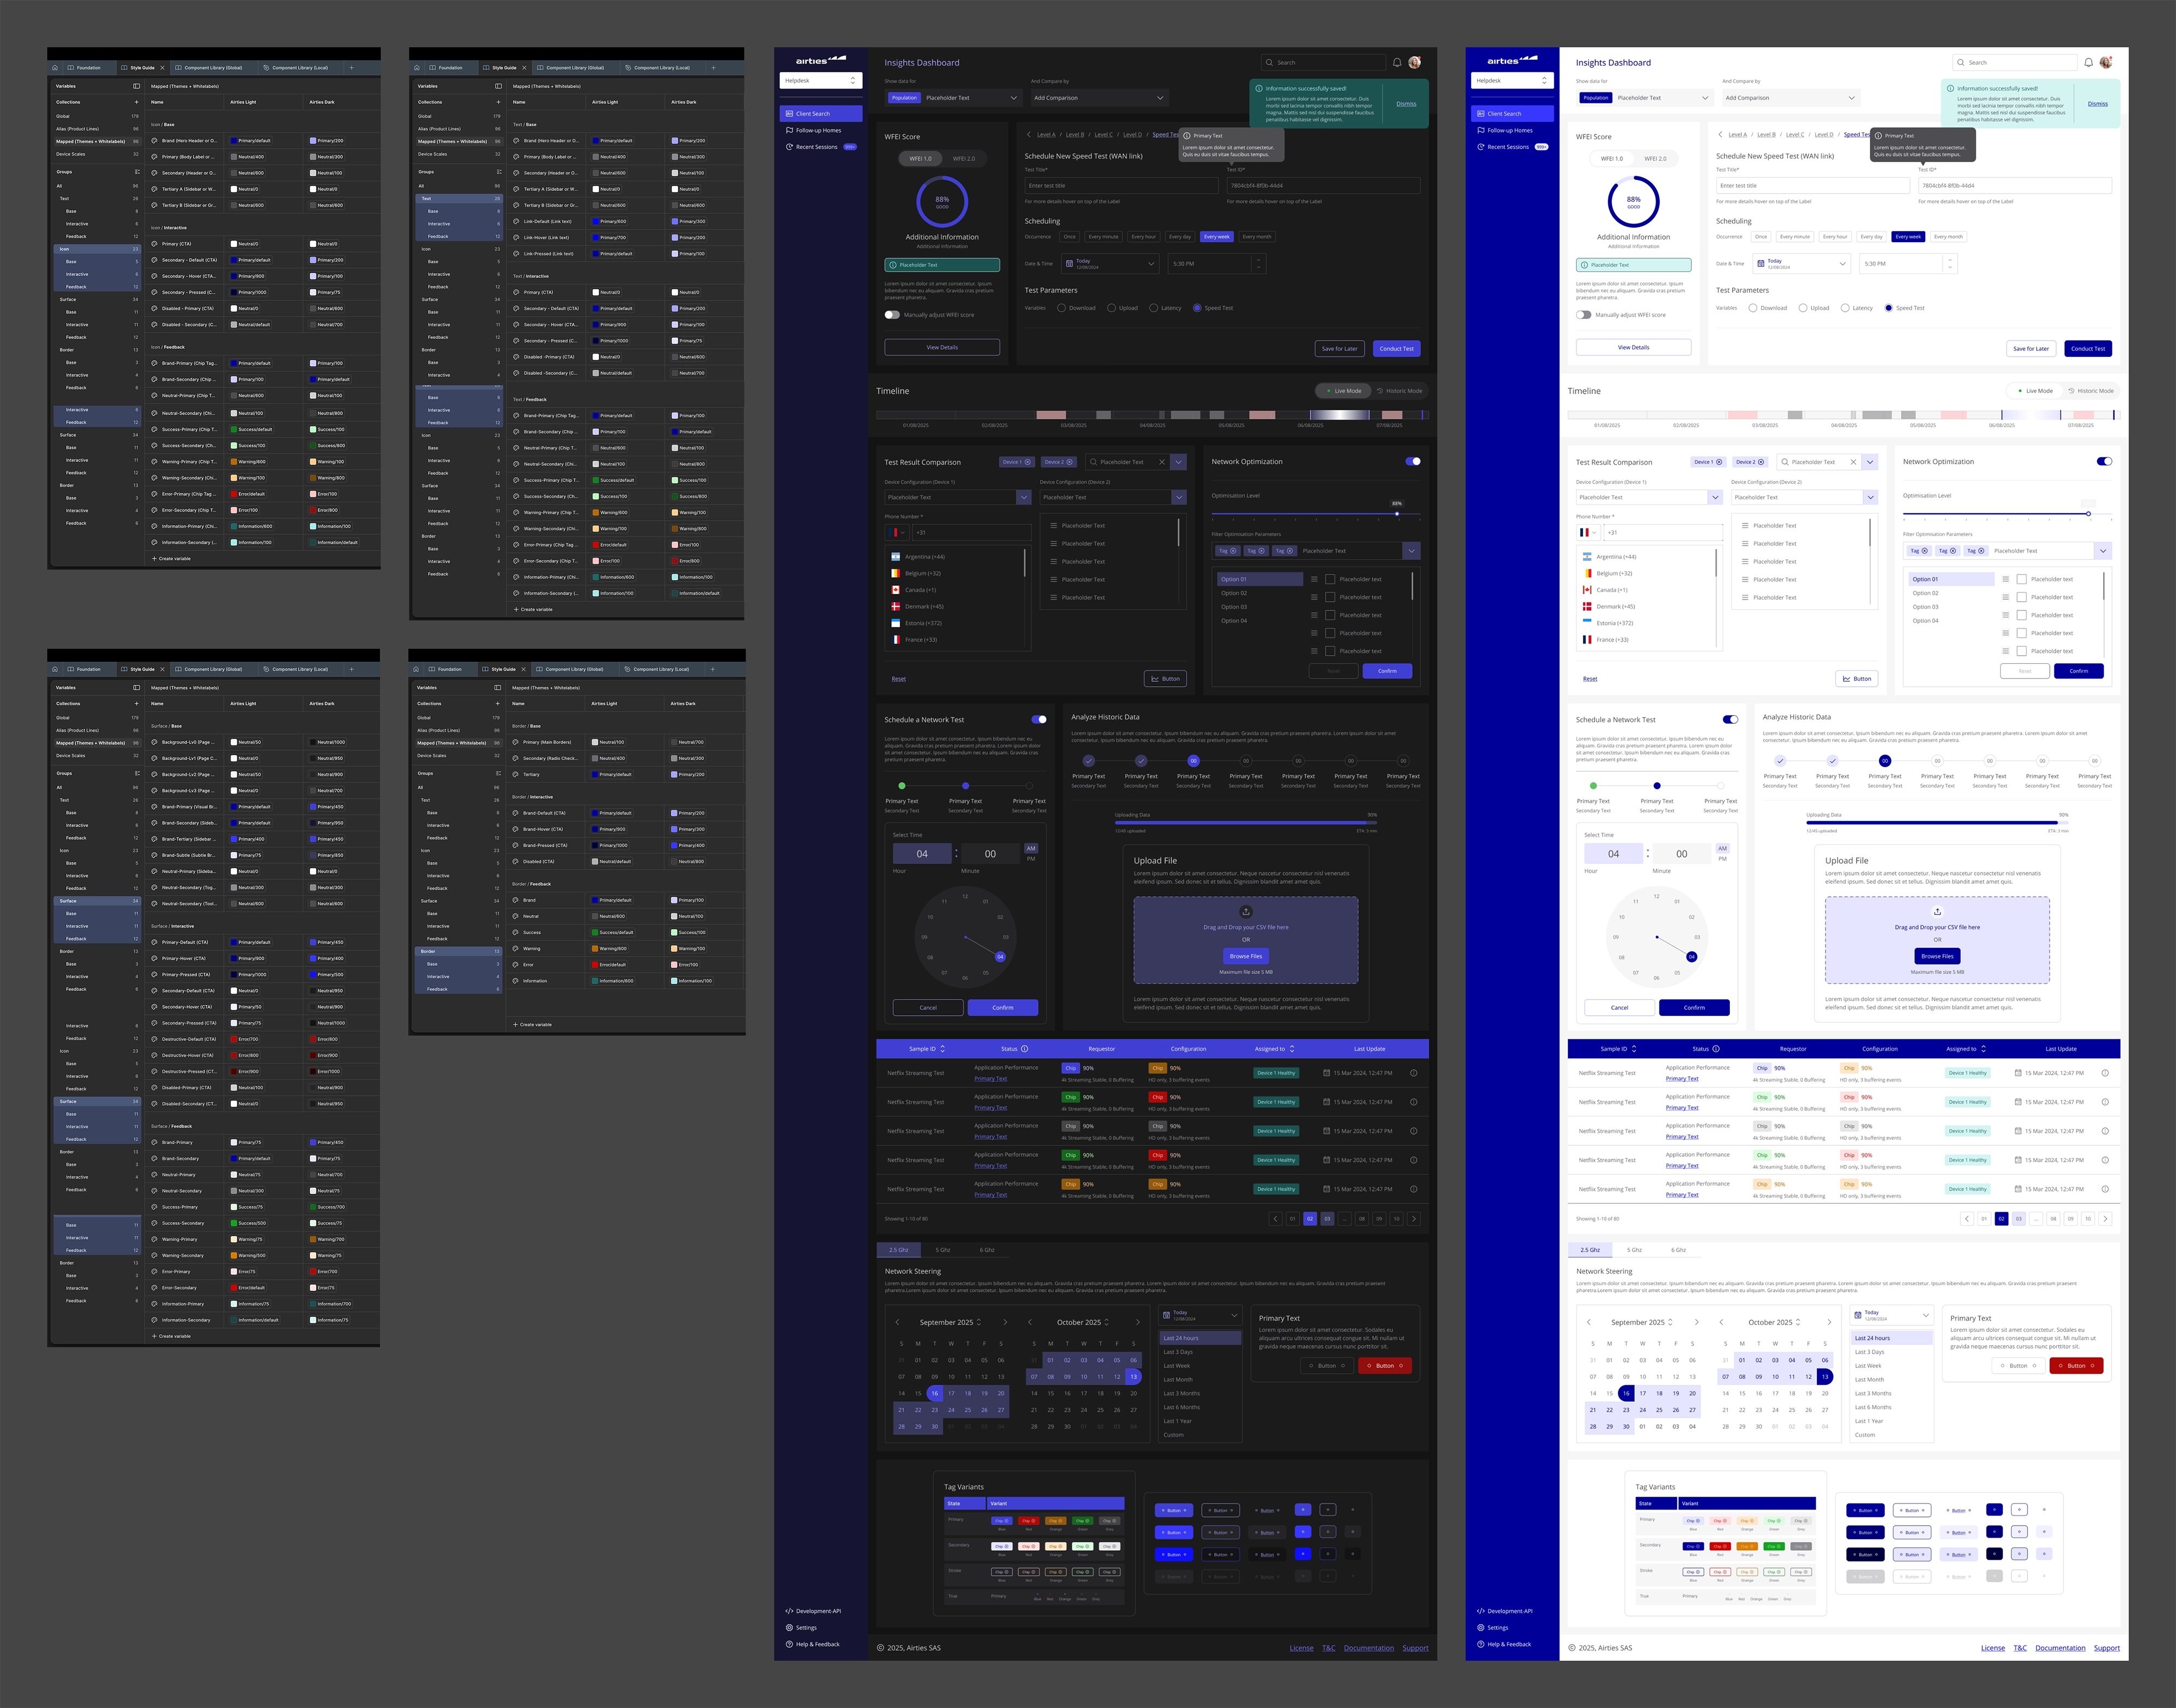The image size is (2176, 1708).
Task: Click Development-API code icon in dark sidebar
Action: click(x=790, y=1611)
